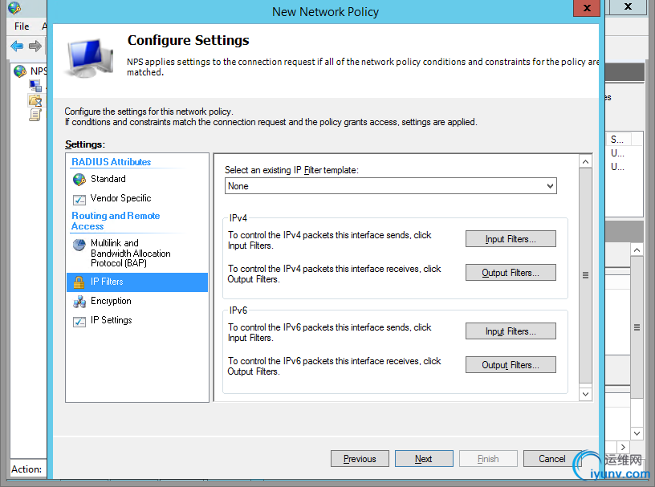This screenshot has width=655, height=487.
Task: Click IPv4 Input Filters button
Action: pos(511,239)
